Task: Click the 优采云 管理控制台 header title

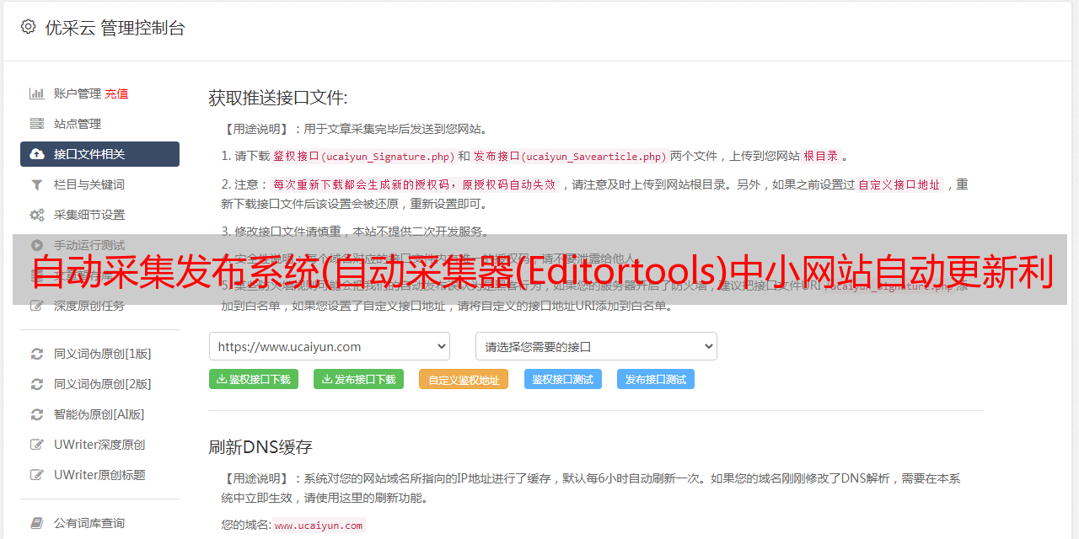Action: coord(115,28)
